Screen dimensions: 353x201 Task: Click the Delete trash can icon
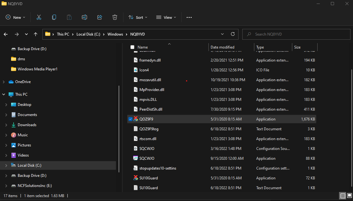point(115,17)
